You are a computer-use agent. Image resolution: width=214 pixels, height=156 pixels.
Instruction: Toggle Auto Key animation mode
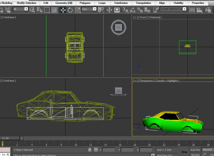pos(195,150)
